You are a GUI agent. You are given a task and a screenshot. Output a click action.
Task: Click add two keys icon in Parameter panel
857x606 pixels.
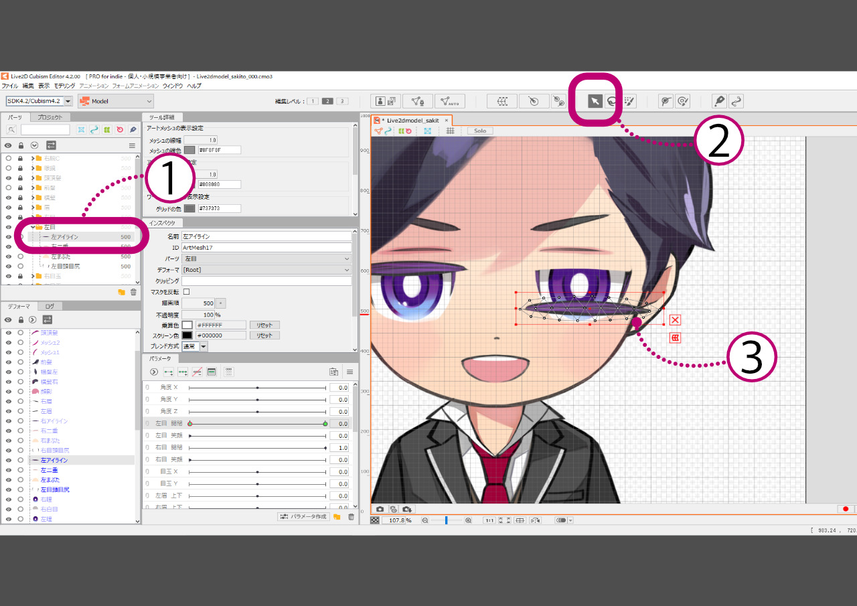(168, 372)
